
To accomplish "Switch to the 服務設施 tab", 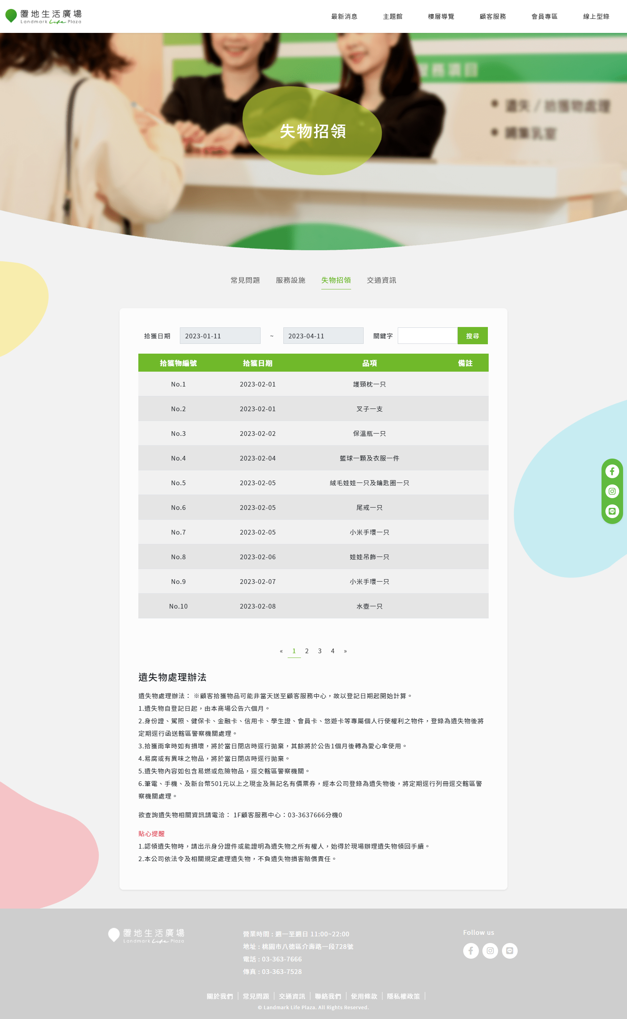I will 290,280.
